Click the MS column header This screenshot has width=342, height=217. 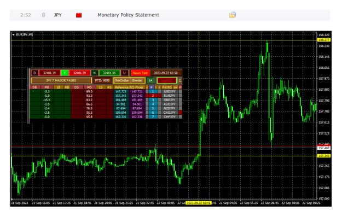tap(89, 87)
